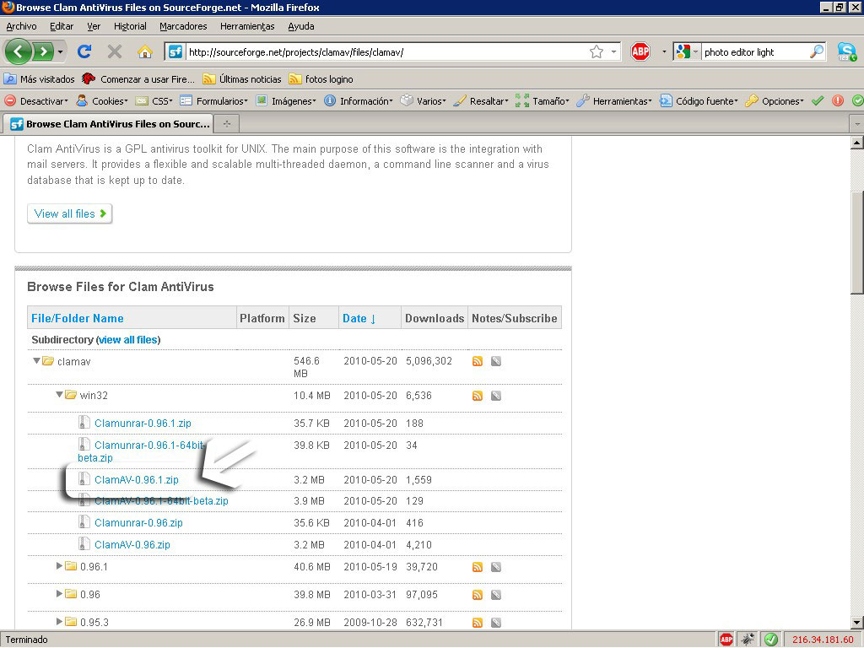Bookmark this page with the star icon

pyautogui.click(x=596, y=51)
